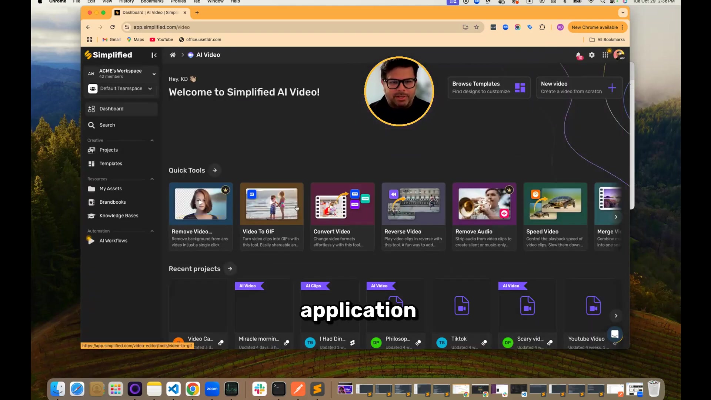This screenshot has height=400, width=711.
Task: Open the All Bookmarks folder
Action: tap(607, 40)
